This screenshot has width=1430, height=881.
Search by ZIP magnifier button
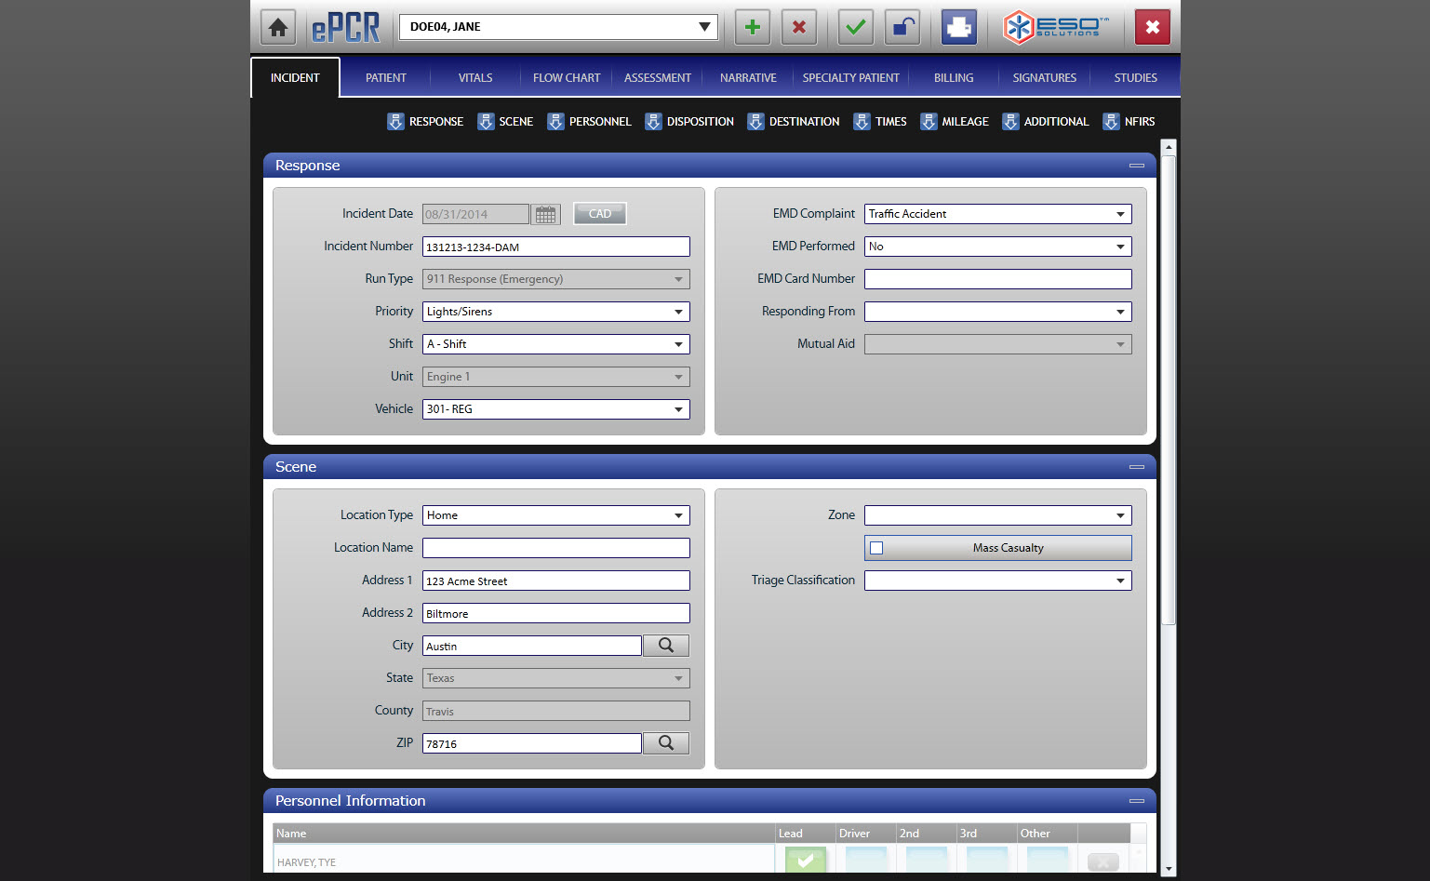pos(666,743)
